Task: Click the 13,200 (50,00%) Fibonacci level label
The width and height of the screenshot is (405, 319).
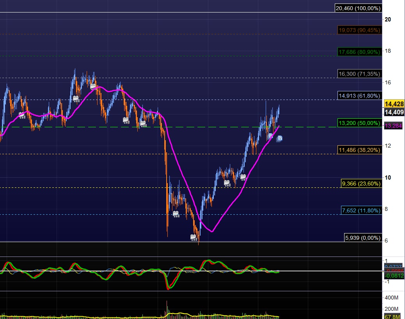Action: [359, 123]
